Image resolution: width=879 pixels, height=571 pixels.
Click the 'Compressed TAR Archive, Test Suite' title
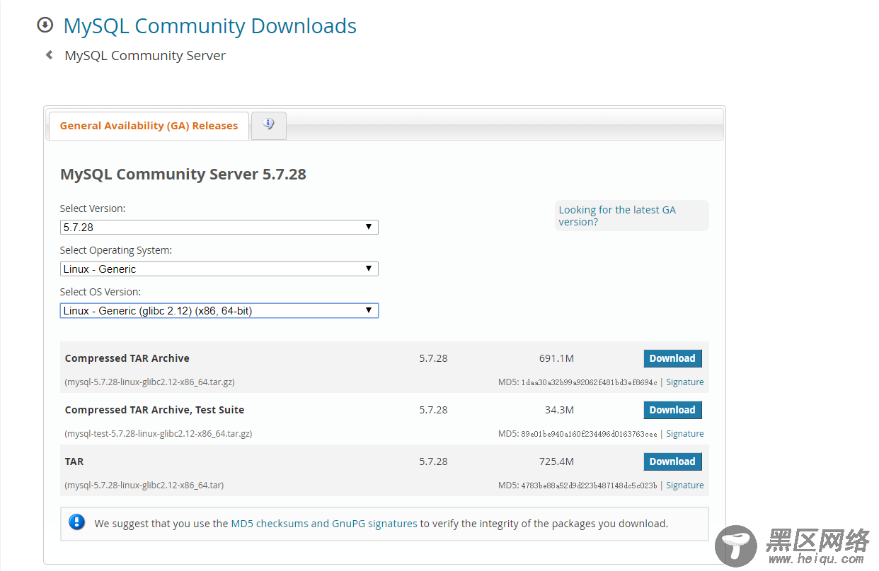tap(154, 410)
